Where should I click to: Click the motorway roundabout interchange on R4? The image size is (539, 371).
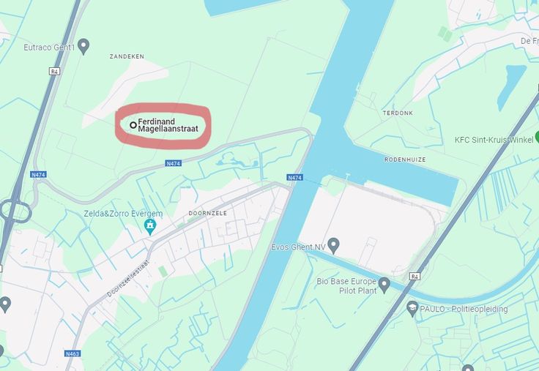[x=15, y=211]
